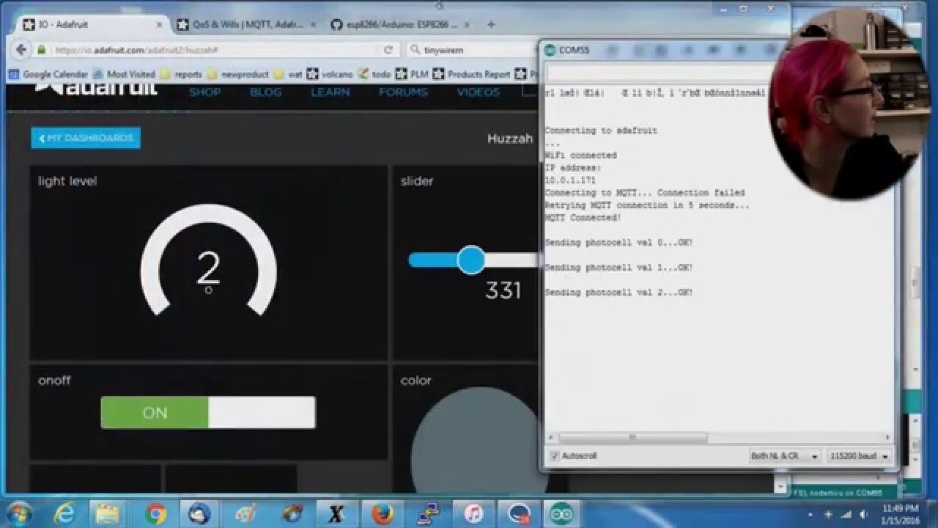The width and height of the screenshot is (938, 528).
Task: Open VIDEOS in the Adafruit navigation
Action: point(478,92)
